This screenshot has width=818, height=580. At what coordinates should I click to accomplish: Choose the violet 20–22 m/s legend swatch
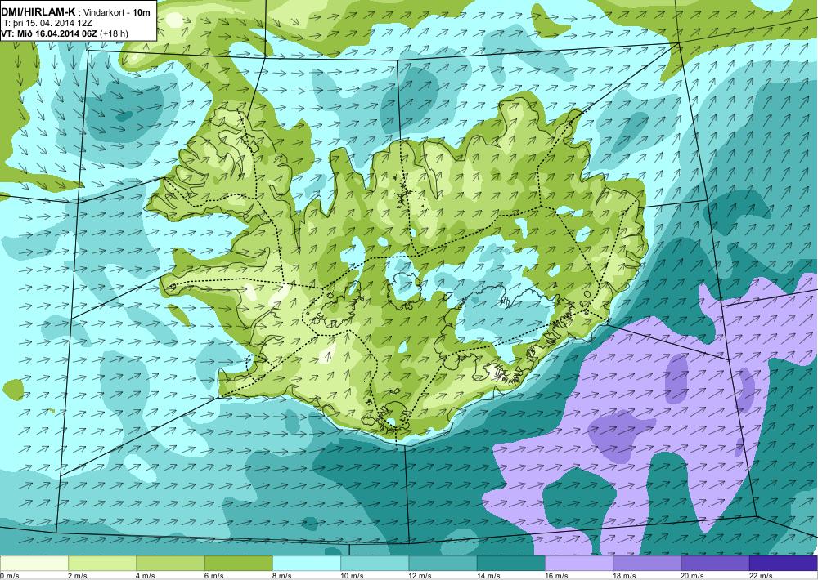tap(715, 564)
